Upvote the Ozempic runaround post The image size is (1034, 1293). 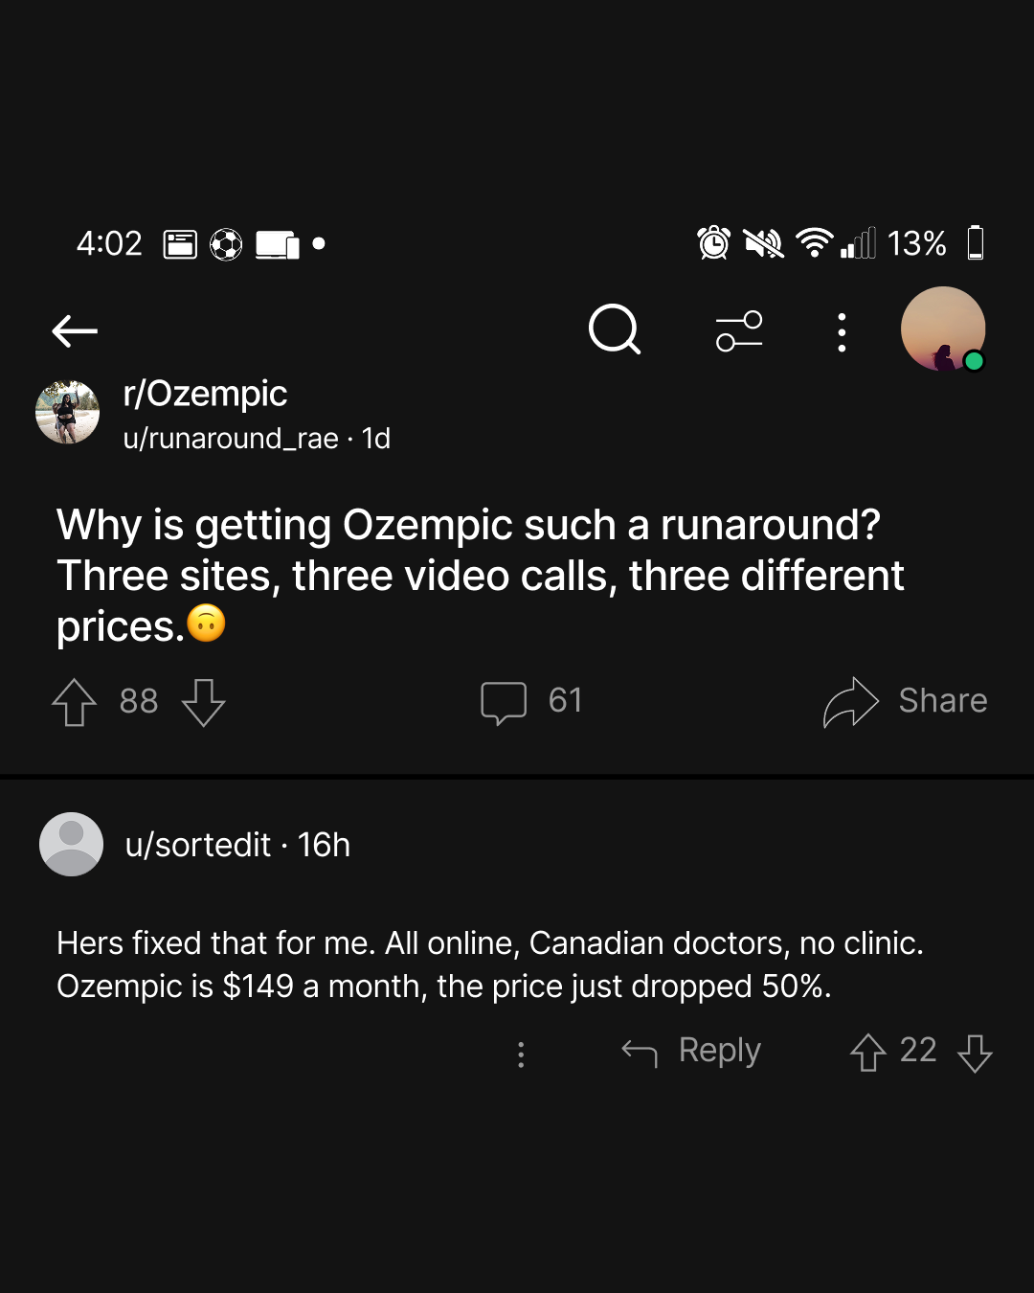pos(74,702)
